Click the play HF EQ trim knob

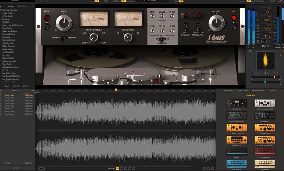[162, 31]
